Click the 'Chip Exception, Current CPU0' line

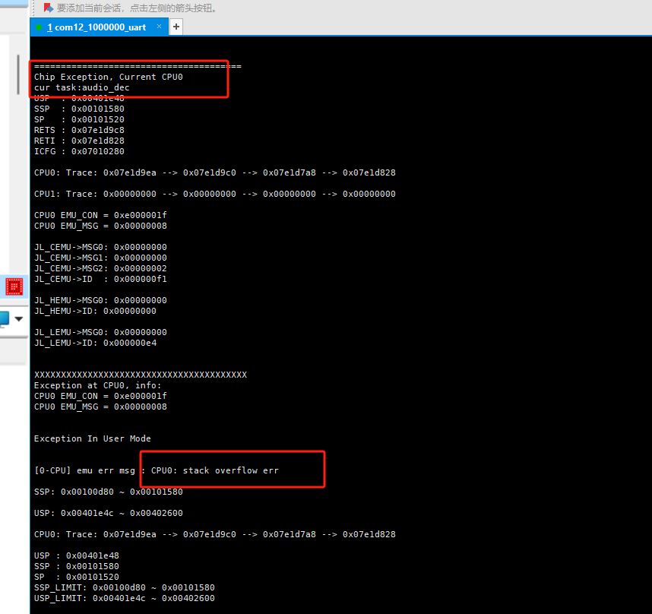tap(109, 77)
